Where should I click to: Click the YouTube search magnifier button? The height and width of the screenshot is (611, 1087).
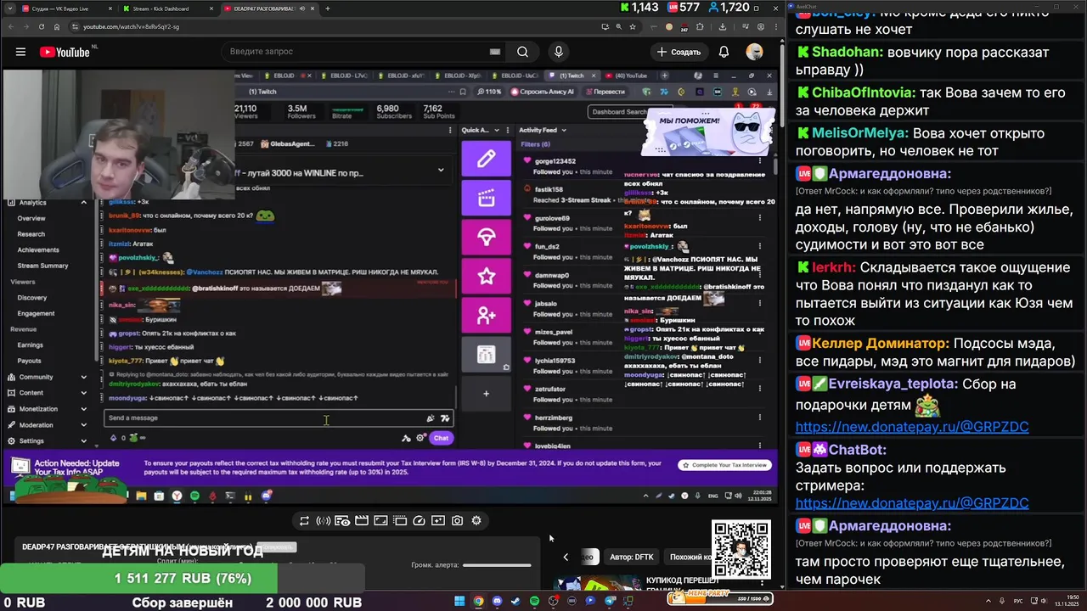(523, 52)
